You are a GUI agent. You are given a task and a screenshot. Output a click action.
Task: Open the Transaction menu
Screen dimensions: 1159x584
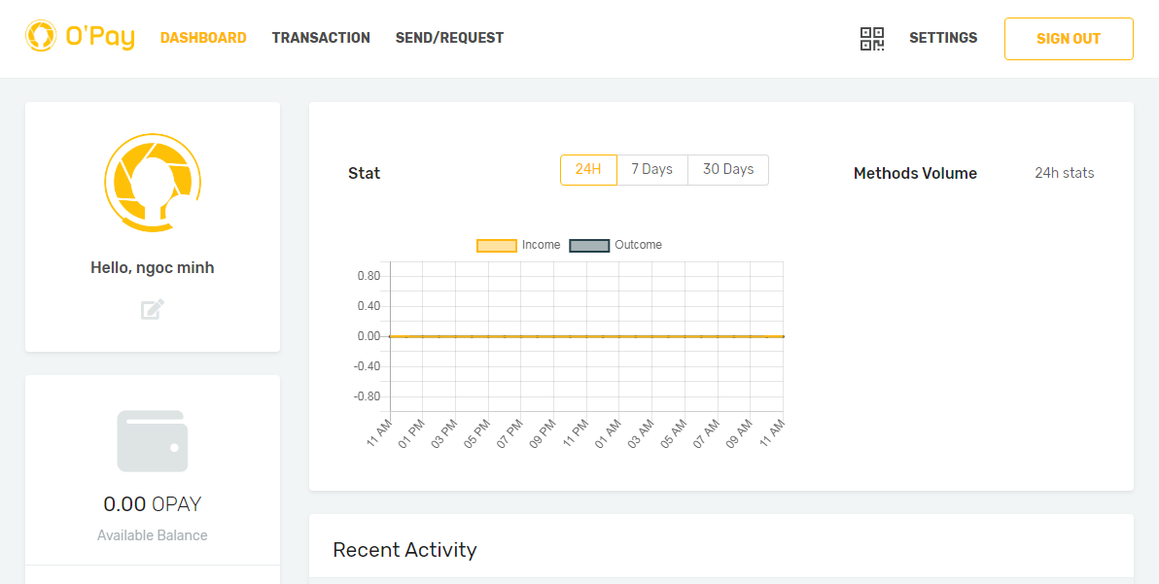click(321, 38)
